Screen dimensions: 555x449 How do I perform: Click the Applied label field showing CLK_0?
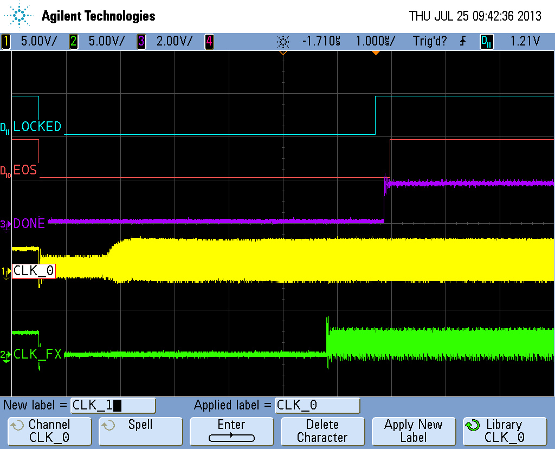click(x=317, y=405)
